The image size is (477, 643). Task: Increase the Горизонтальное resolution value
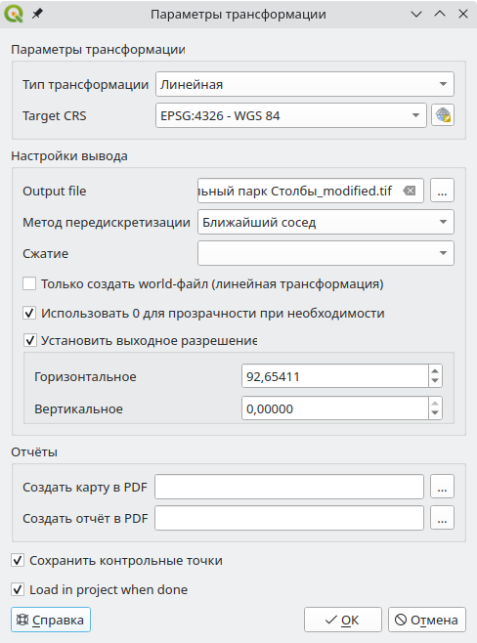click(x=435, y=370)
